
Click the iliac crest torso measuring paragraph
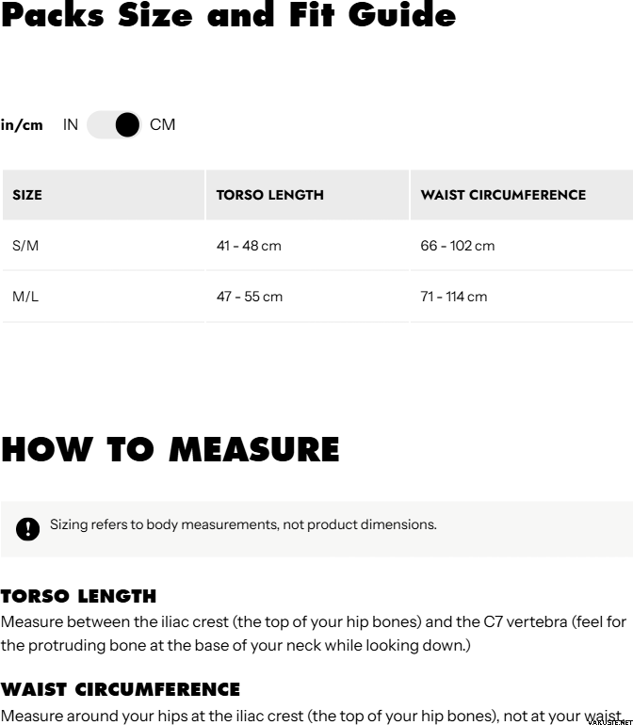pyautogui.click(x=314, y=634)
